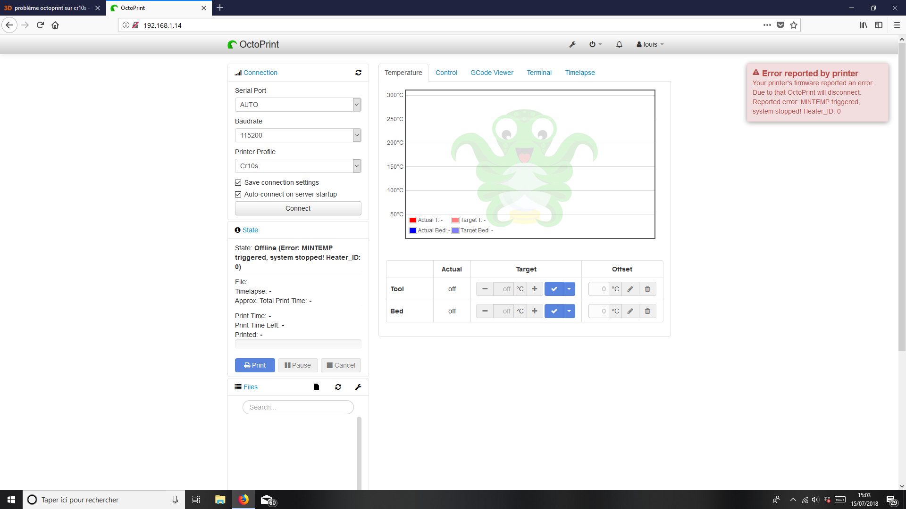This screenshot has width=906, height=509.
Task: Switch to the Timelapse tab
Action: [580, 73]
